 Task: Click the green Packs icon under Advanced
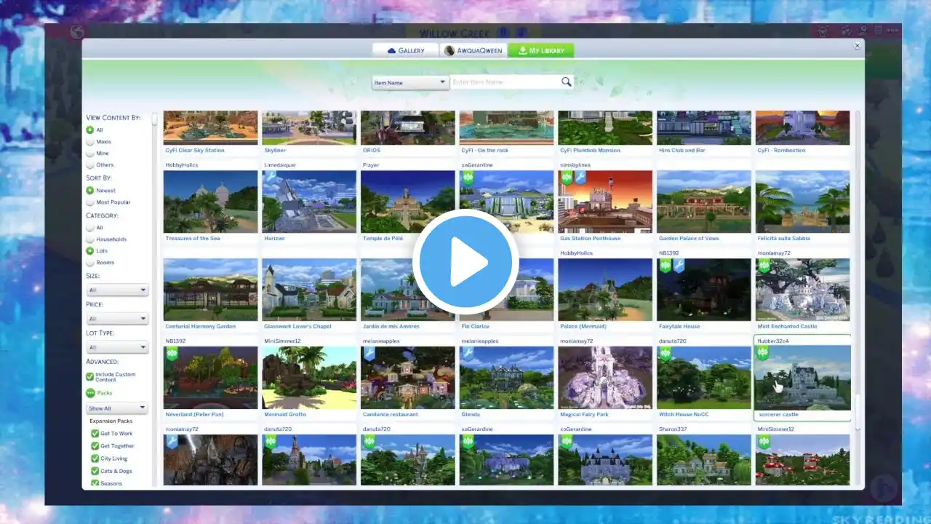click(x=90, y=392)
